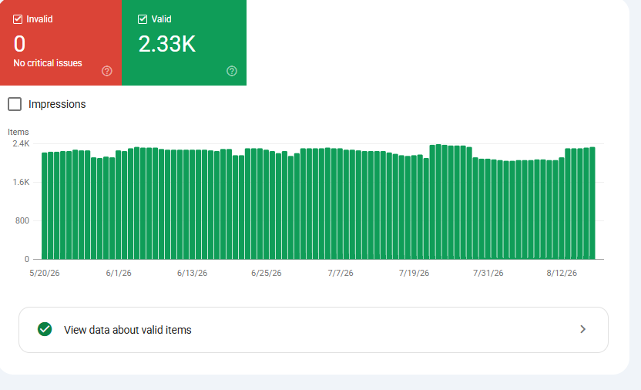Image resolution: width=641 pixels, height=390 pixels.
Task: Click the help icon on Valid card
Action: (x=232, y=71)
